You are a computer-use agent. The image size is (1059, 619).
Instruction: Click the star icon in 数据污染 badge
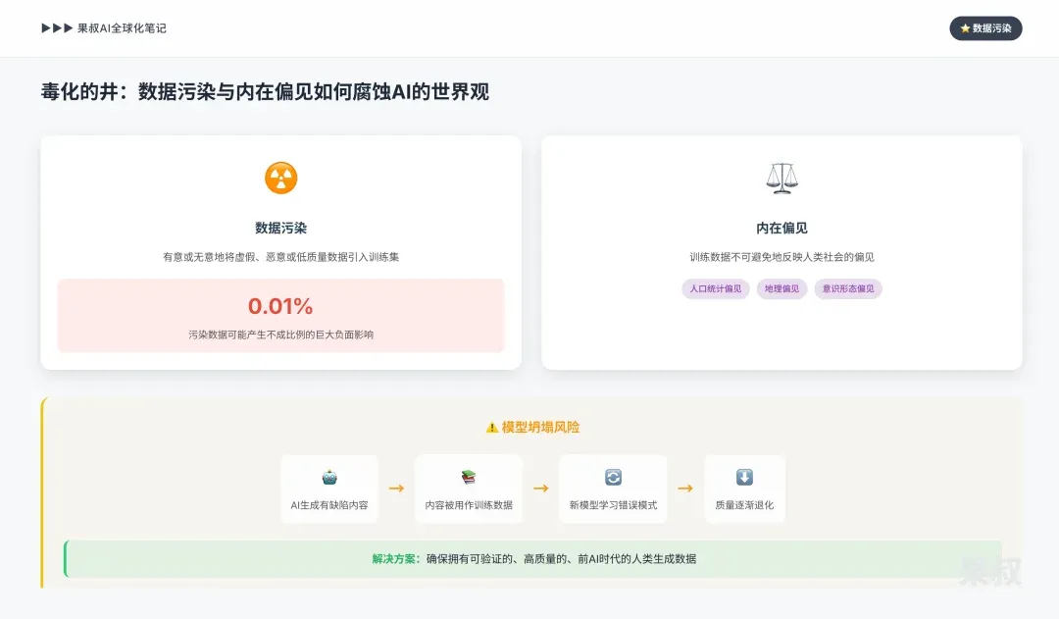(965, 28)
